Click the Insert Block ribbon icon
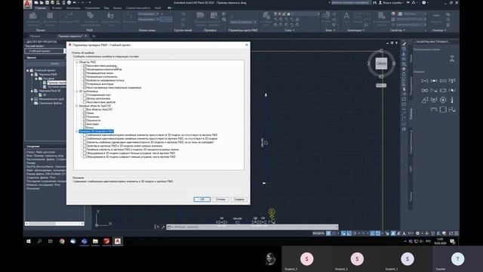Screen dimensions: 483x272 [326, 16]
